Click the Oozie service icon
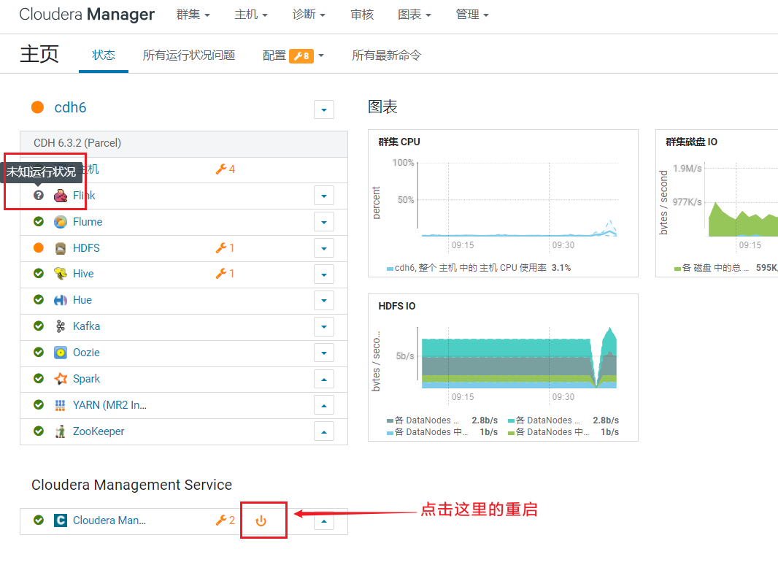Viewport: 778px width, 565px height. (61, 353)
